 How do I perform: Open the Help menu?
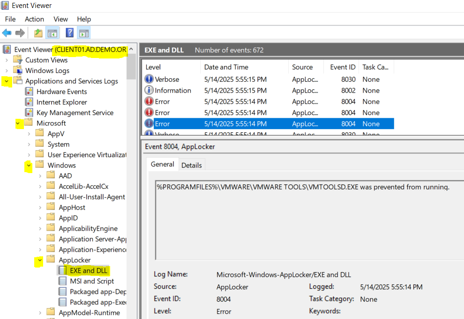[x=84, y=19]
